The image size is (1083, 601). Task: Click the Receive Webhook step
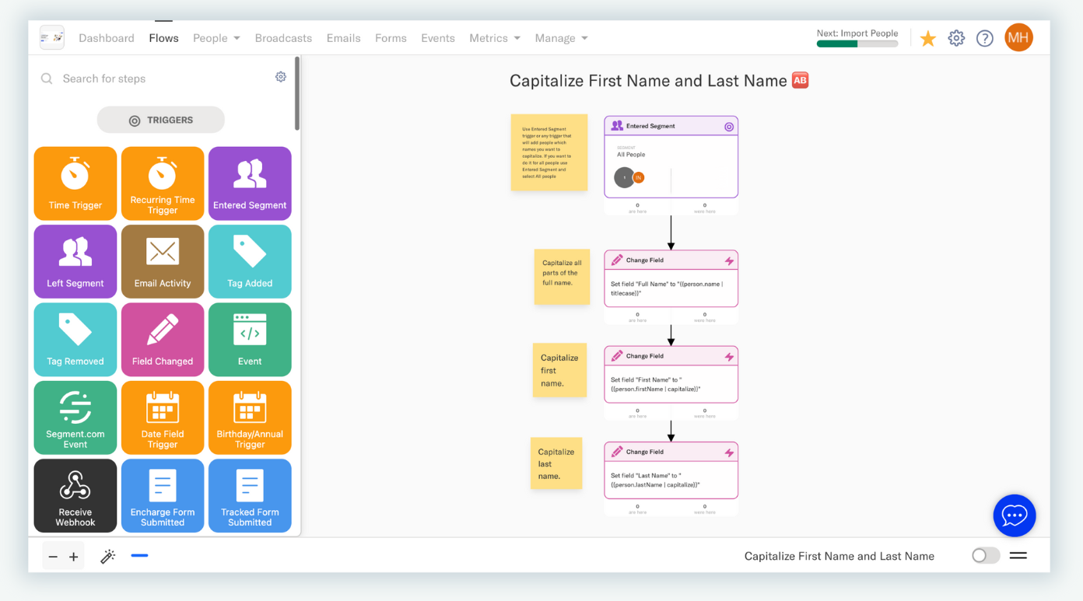[x=75, y=495]
